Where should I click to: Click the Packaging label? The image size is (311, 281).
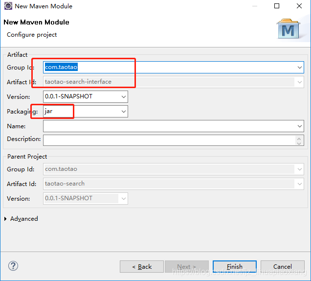(22, 112)
